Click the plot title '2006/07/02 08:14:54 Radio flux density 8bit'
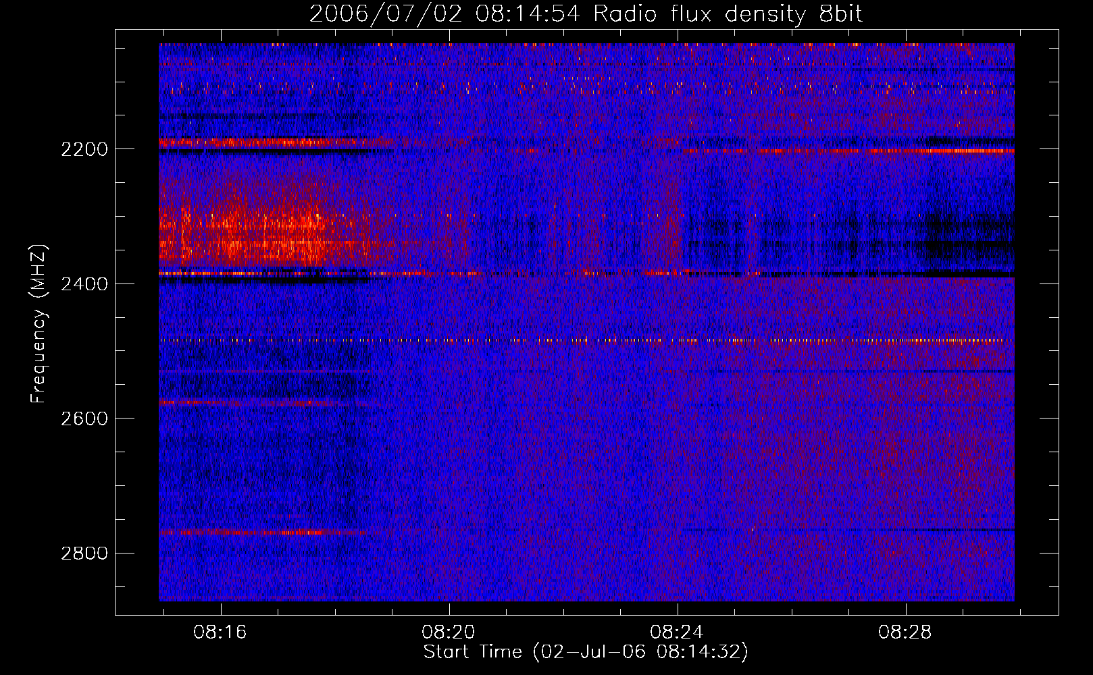Viewport: 1093px width, 675px height. pos(586,14)
